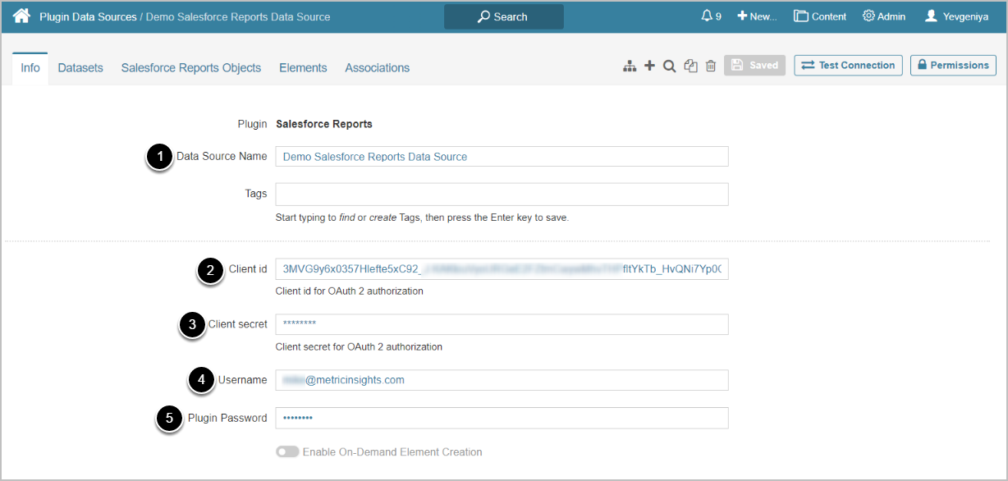Add new item with plus icon
The image size is (1008, 481).
point(649,66)
